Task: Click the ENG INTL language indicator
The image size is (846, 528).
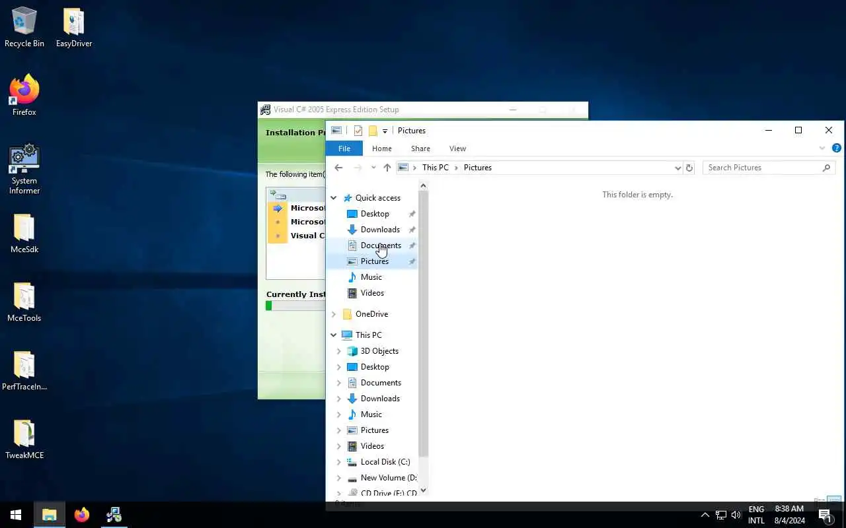Action: (x=756, y=515)
